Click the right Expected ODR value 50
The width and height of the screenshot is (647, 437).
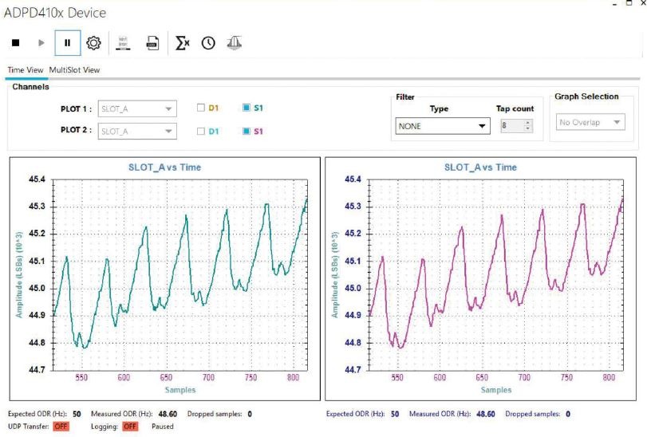point(395,414)
